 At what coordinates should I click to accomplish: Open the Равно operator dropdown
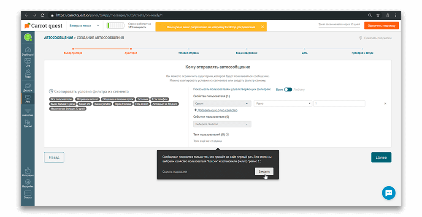tap(283, 104)
